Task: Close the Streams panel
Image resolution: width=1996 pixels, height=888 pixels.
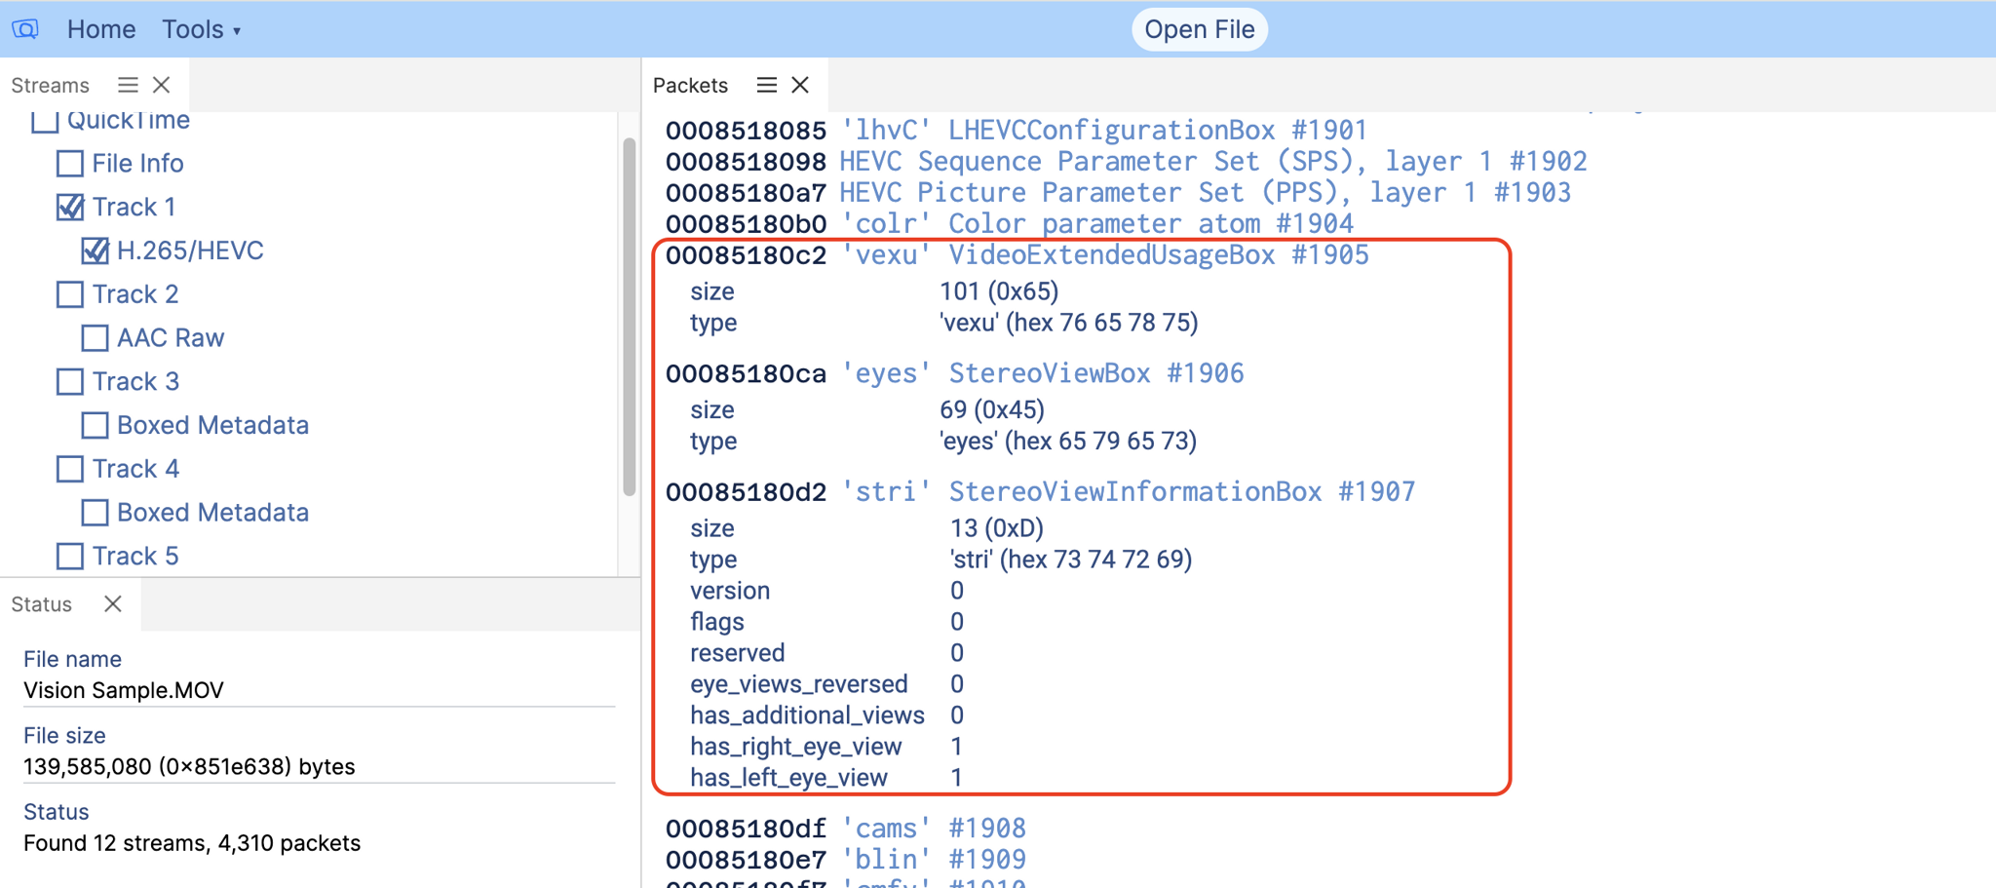Action: [162, 85]
